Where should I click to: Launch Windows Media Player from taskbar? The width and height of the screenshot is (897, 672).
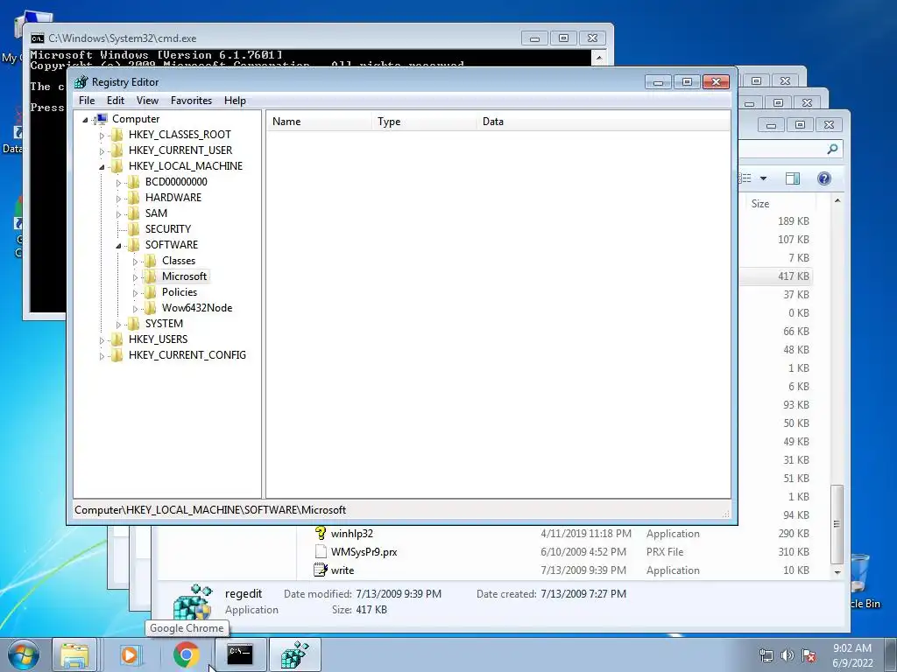point(130,654)
